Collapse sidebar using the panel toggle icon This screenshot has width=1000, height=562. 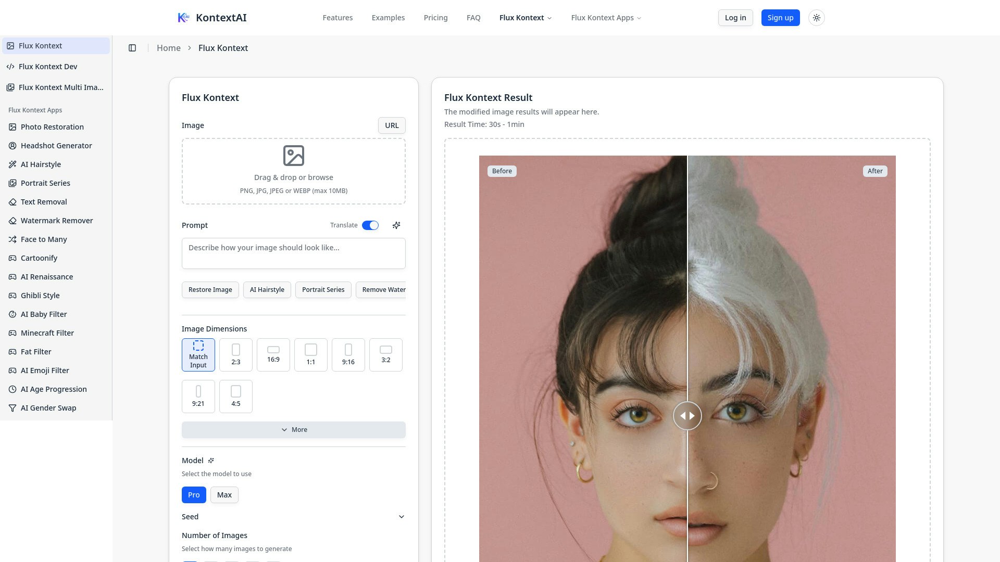point(132,48)
